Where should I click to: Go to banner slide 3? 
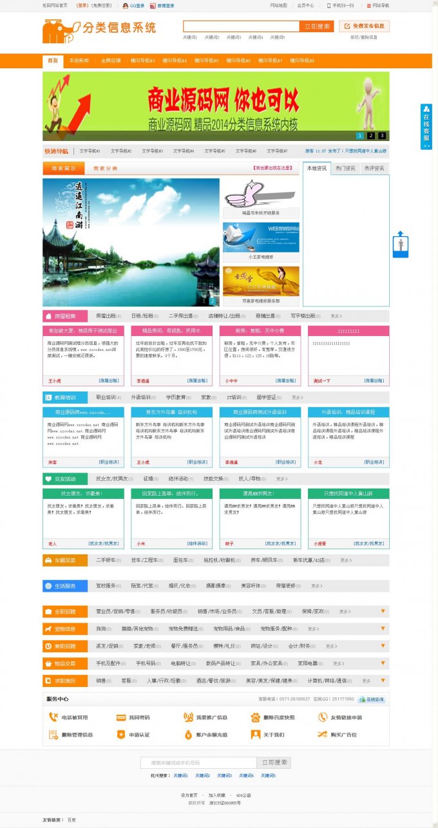coord(382,135)
